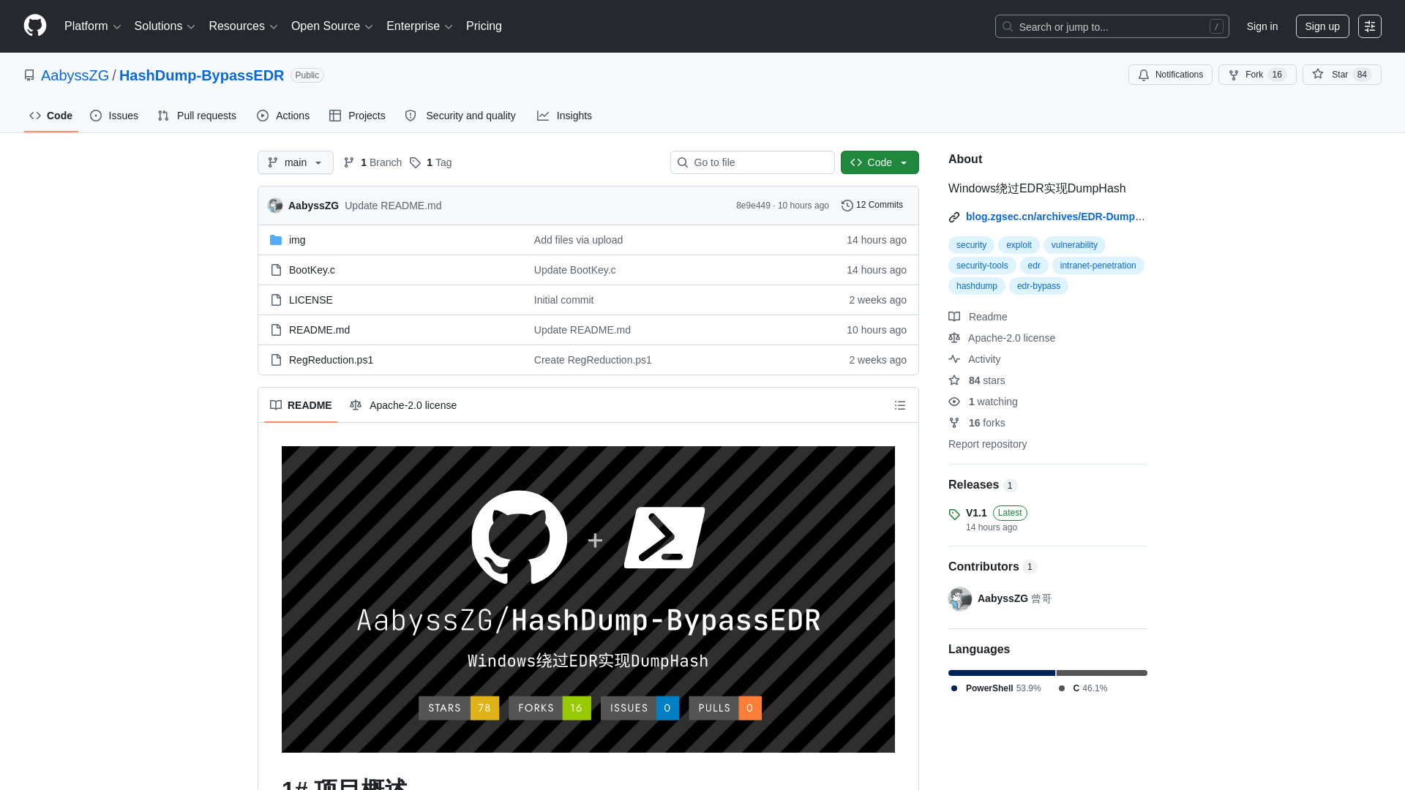Switch to the Actions tab
This screenshot has width=1405, height=790.
(283, 116)
